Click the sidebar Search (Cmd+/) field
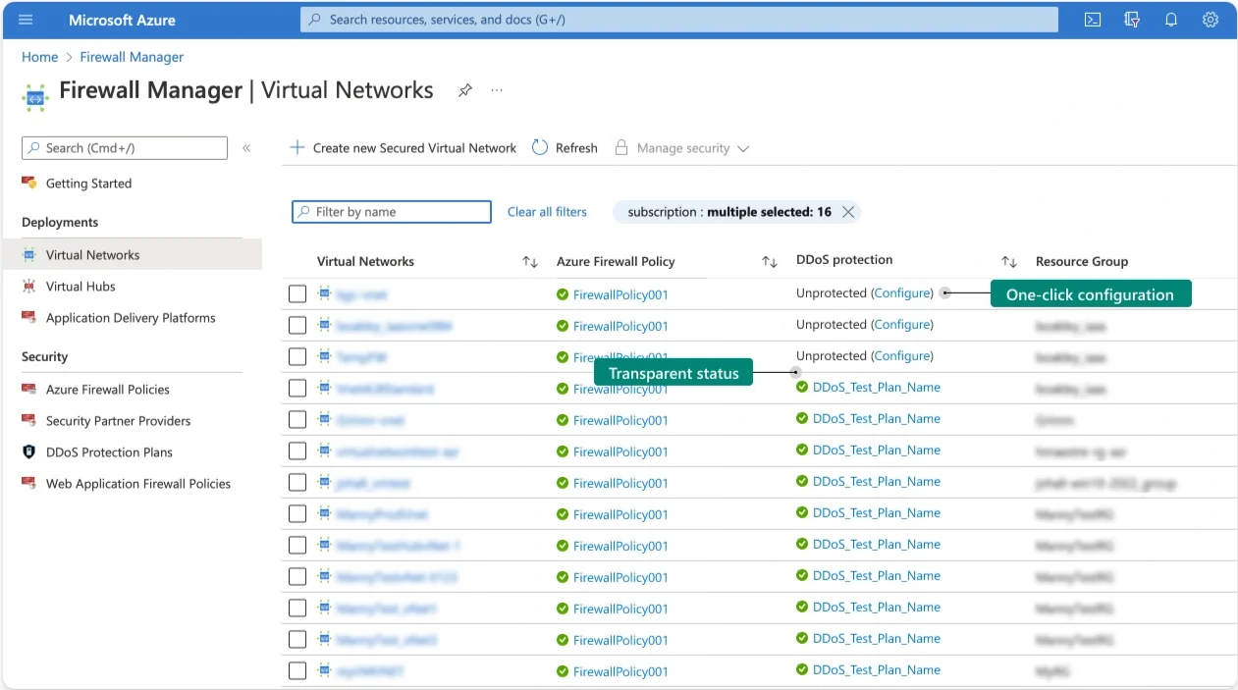This screenshot has height=690, width=1238. click(125, 148)
